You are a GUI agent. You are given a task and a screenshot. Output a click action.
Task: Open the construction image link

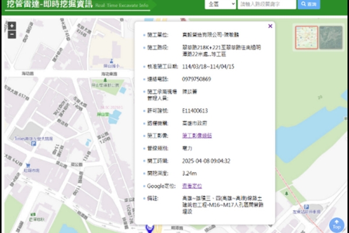(197, 136)
